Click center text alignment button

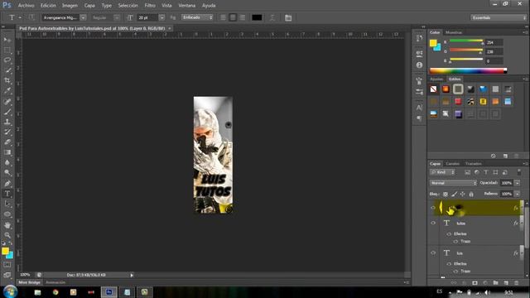(x=233, y=17)
